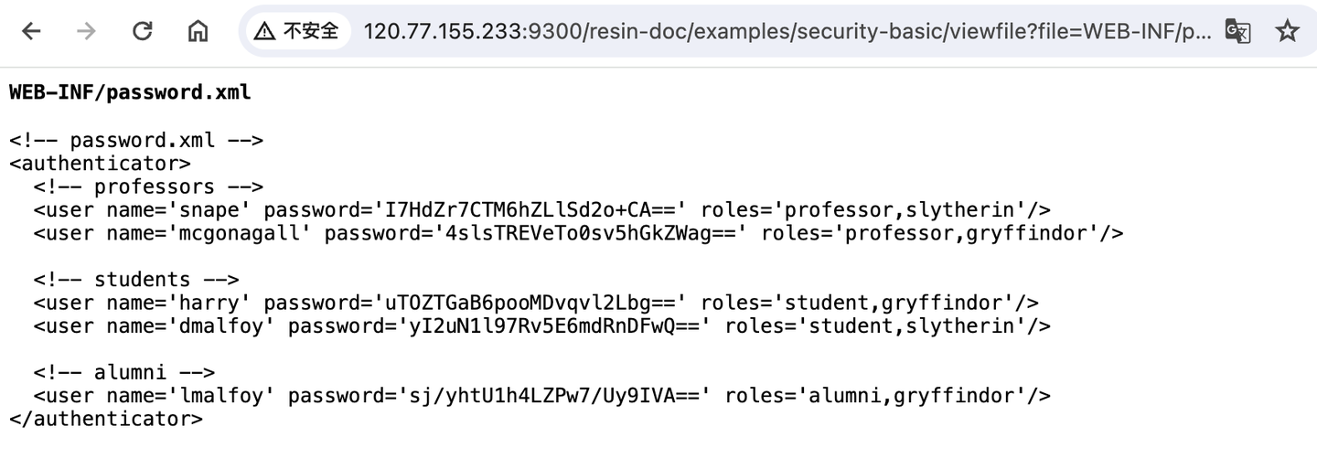Image resolution: width=1317 pixels, height=469 pixels.
Task: Click the password.xml comment line
Action: click(136, 140)
